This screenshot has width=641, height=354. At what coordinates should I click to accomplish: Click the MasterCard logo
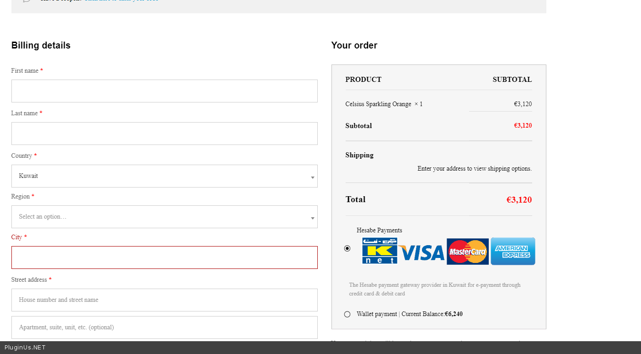pos(467,252)
